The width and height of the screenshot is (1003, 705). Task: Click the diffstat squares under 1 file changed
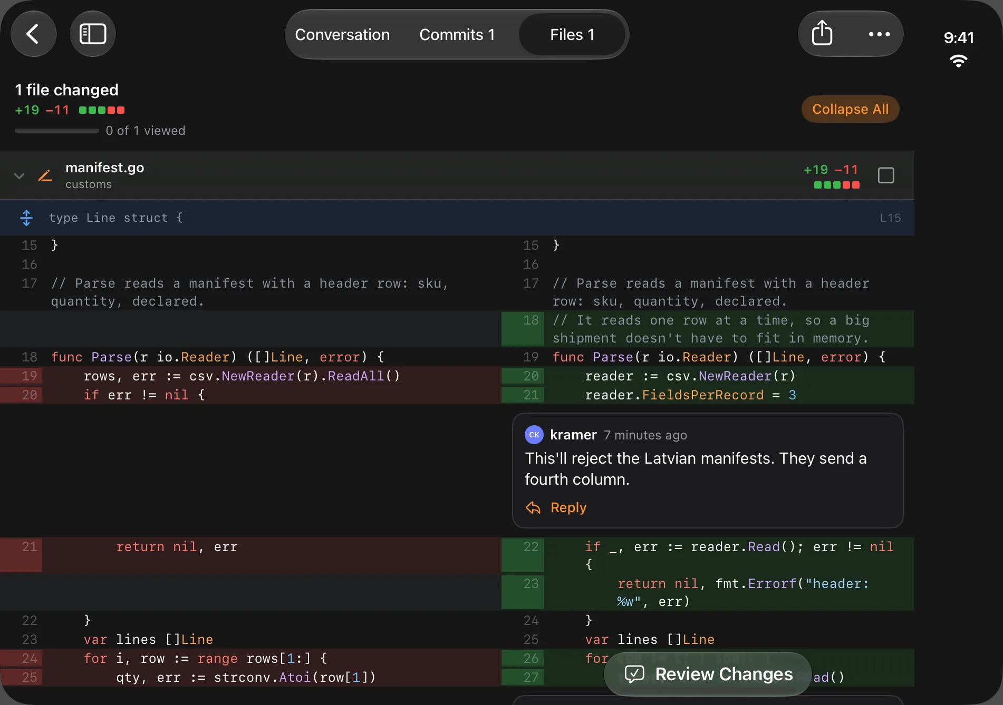click(102, 110)
